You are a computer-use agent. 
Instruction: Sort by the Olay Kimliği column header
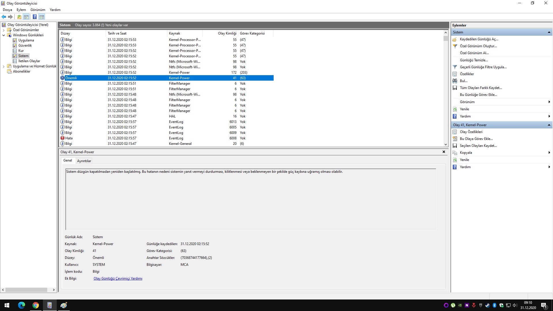click(x=227, y=33)
